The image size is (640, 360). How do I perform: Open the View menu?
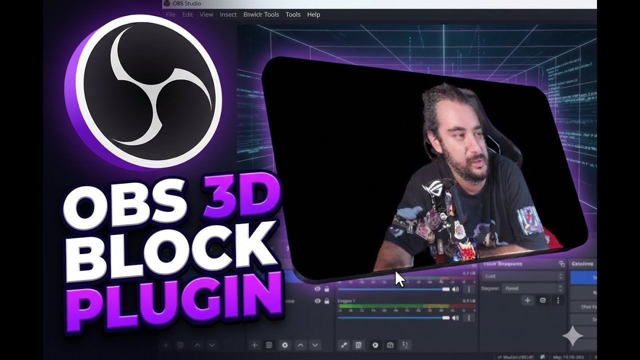[x=206, y=14]
